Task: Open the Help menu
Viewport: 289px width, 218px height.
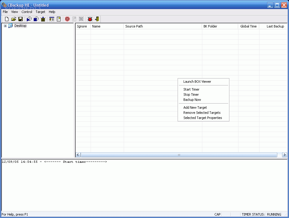Action: coord(52,12)
